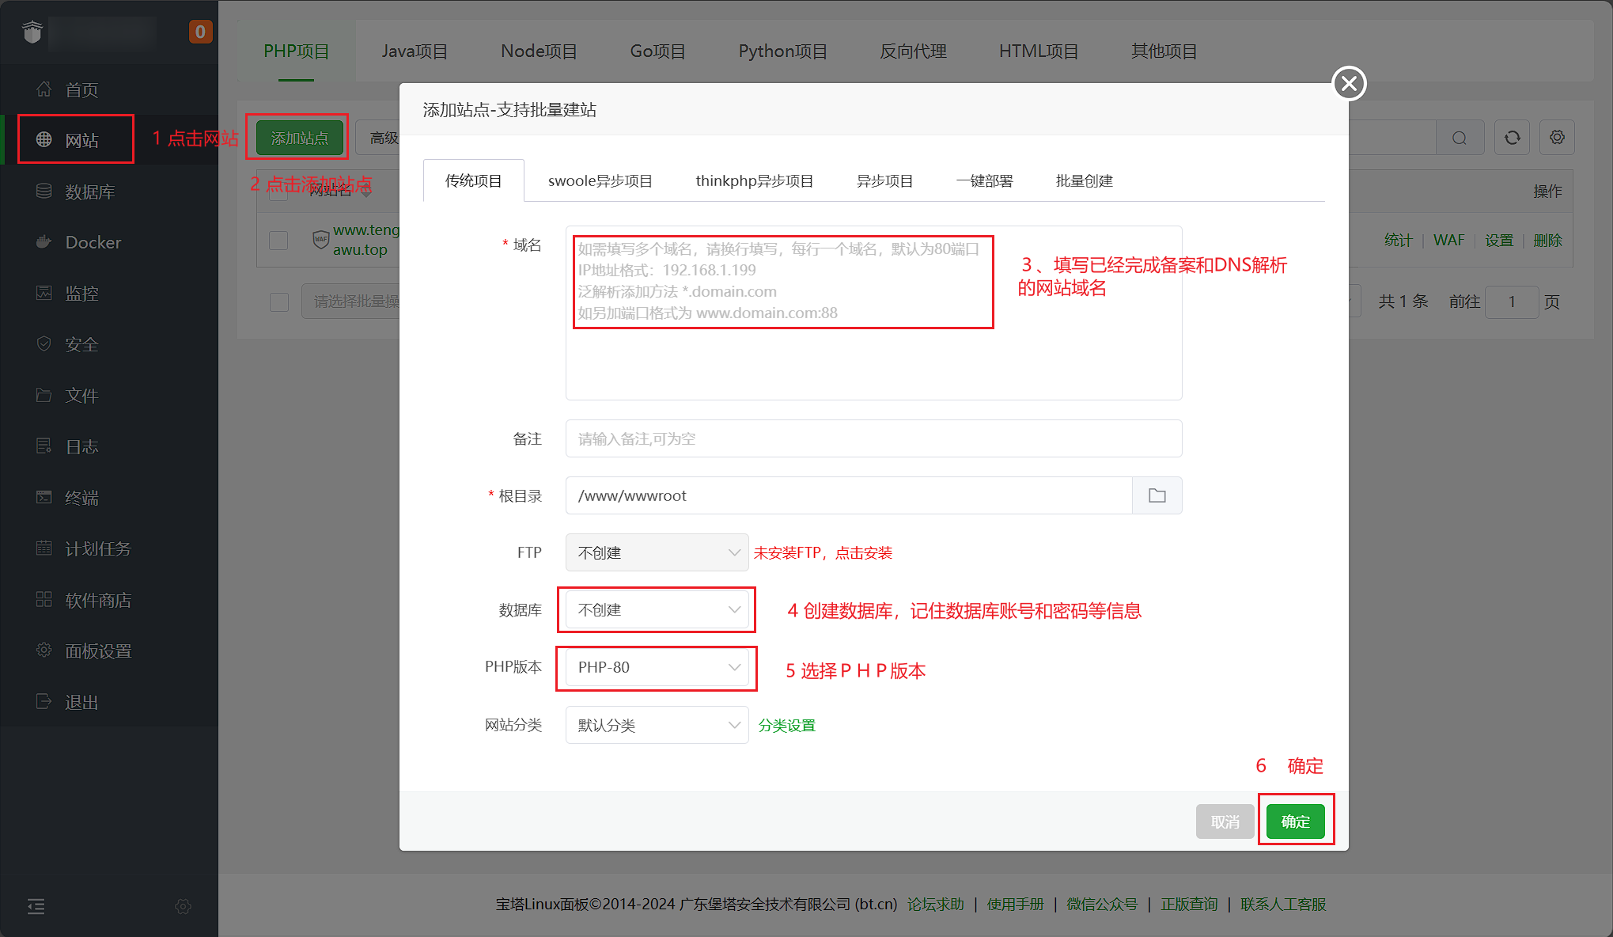Check the www.teng site row checkbox
This screenshot has height=937, width=1613.
[x=278, y=240]
